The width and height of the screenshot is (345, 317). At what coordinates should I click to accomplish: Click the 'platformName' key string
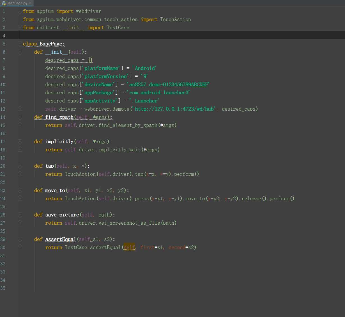pos(101,68)
